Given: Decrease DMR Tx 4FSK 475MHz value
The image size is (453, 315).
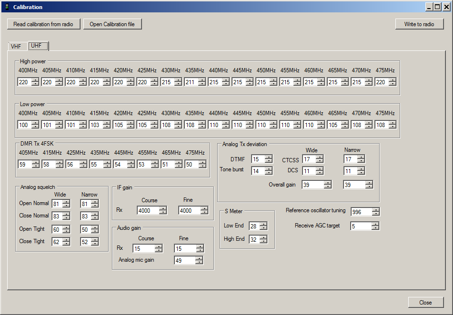Looking at the screenshot, I should click(x=202, y=166).
